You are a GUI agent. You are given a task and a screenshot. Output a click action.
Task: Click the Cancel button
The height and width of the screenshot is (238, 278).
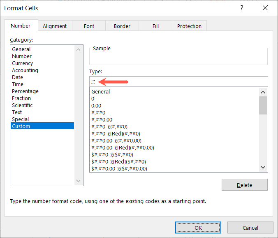click(x=250, y=228)
